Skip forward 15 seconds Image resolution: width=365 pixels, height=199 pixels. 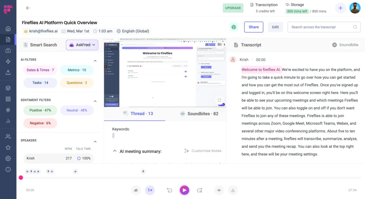tap(200, 190)
